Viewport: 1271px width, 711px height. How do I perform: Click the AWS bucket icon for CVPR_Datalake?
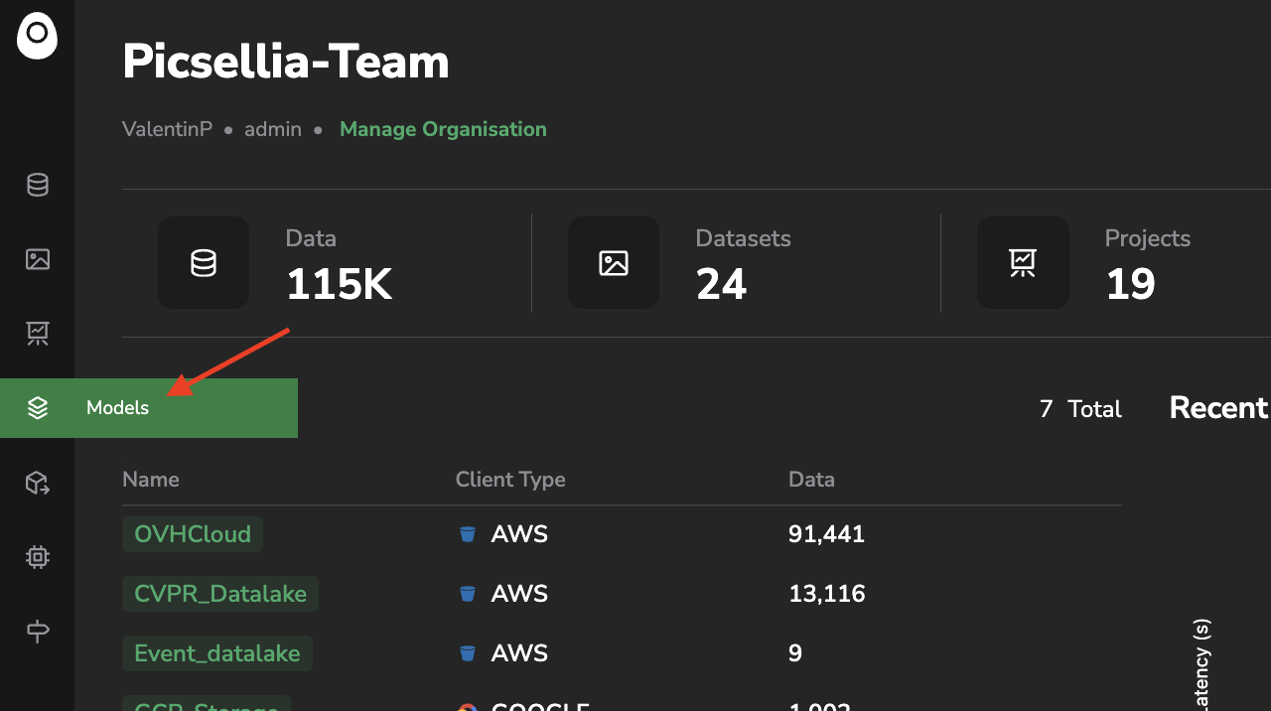coord(467,594)
